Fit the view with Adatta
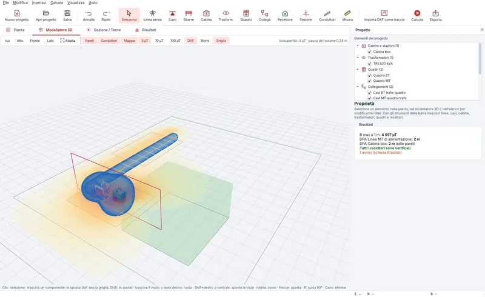 (x=67, y=41)
